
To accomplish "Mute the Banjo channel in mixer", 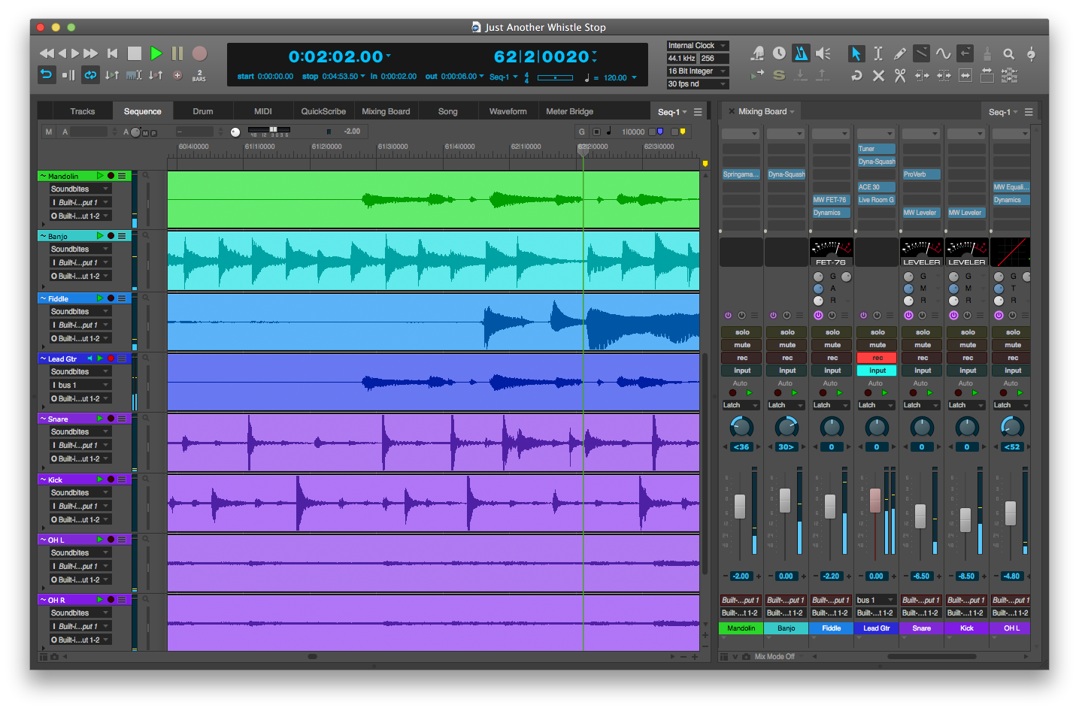I will click(x=787, y=345).
